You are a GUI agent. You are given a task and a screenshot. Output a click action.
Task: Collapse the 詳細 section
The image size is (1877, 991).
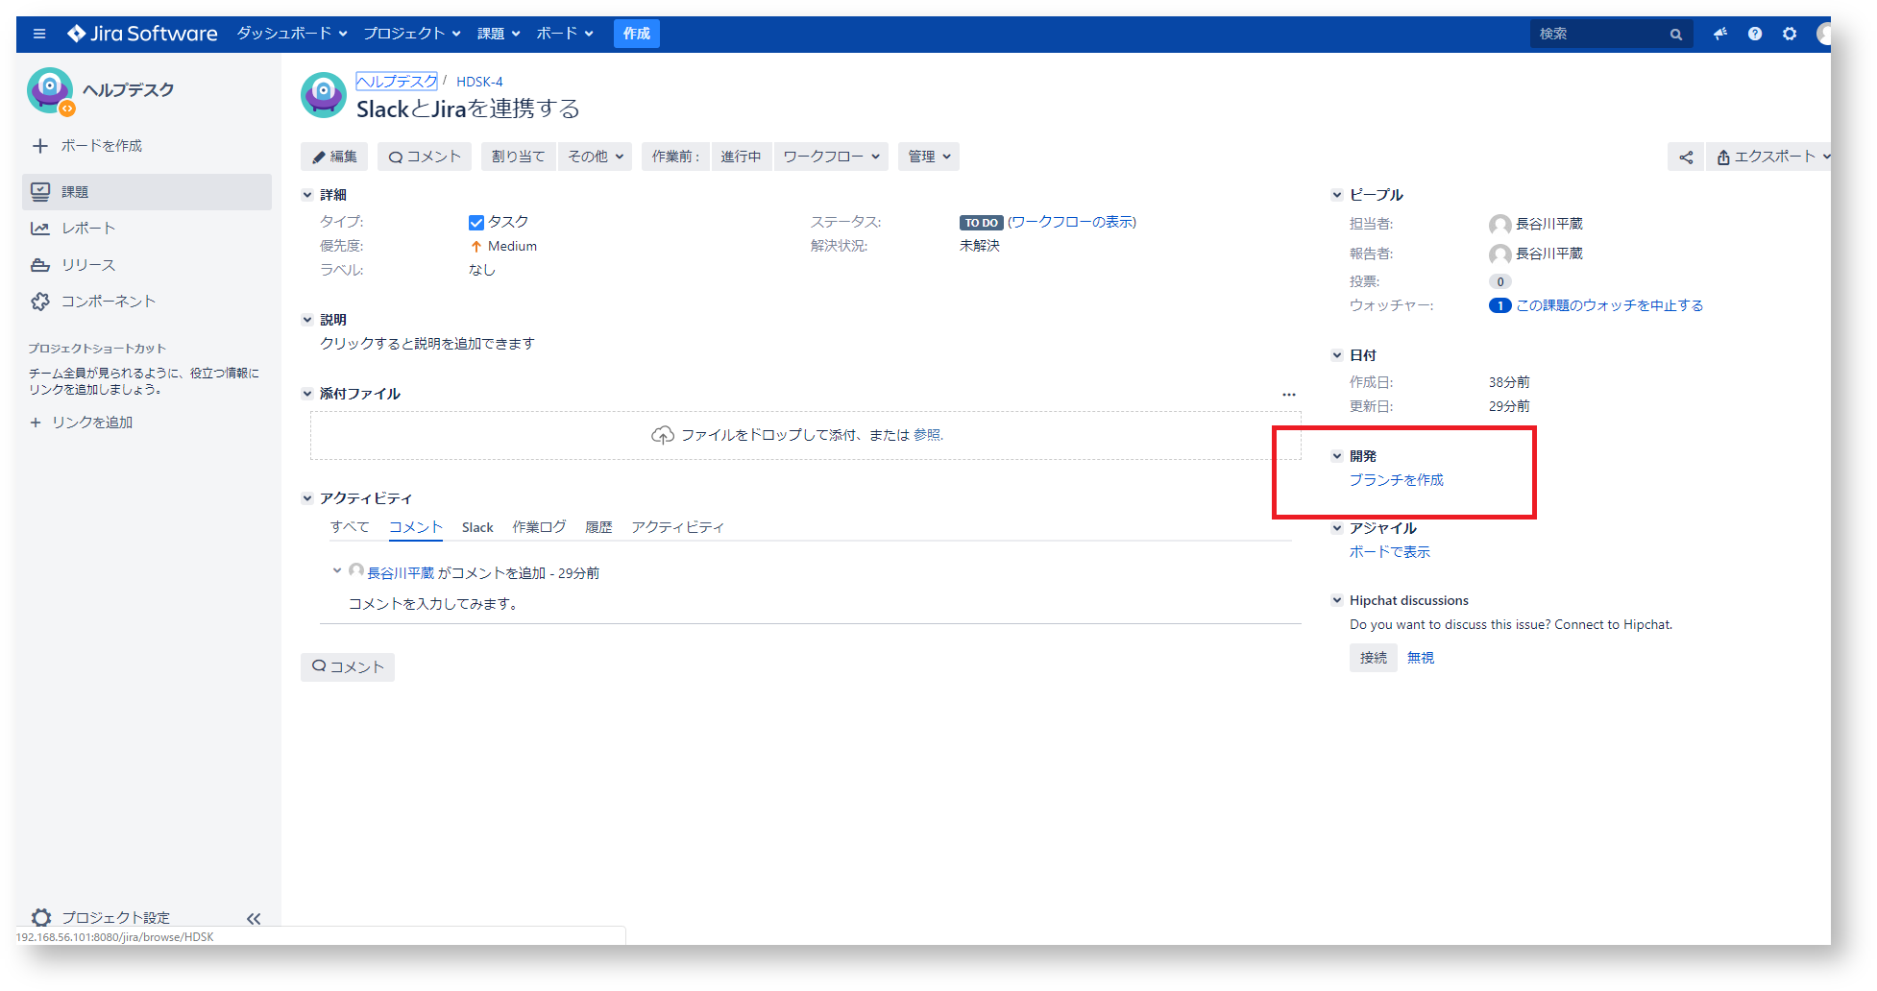point(307,195)
